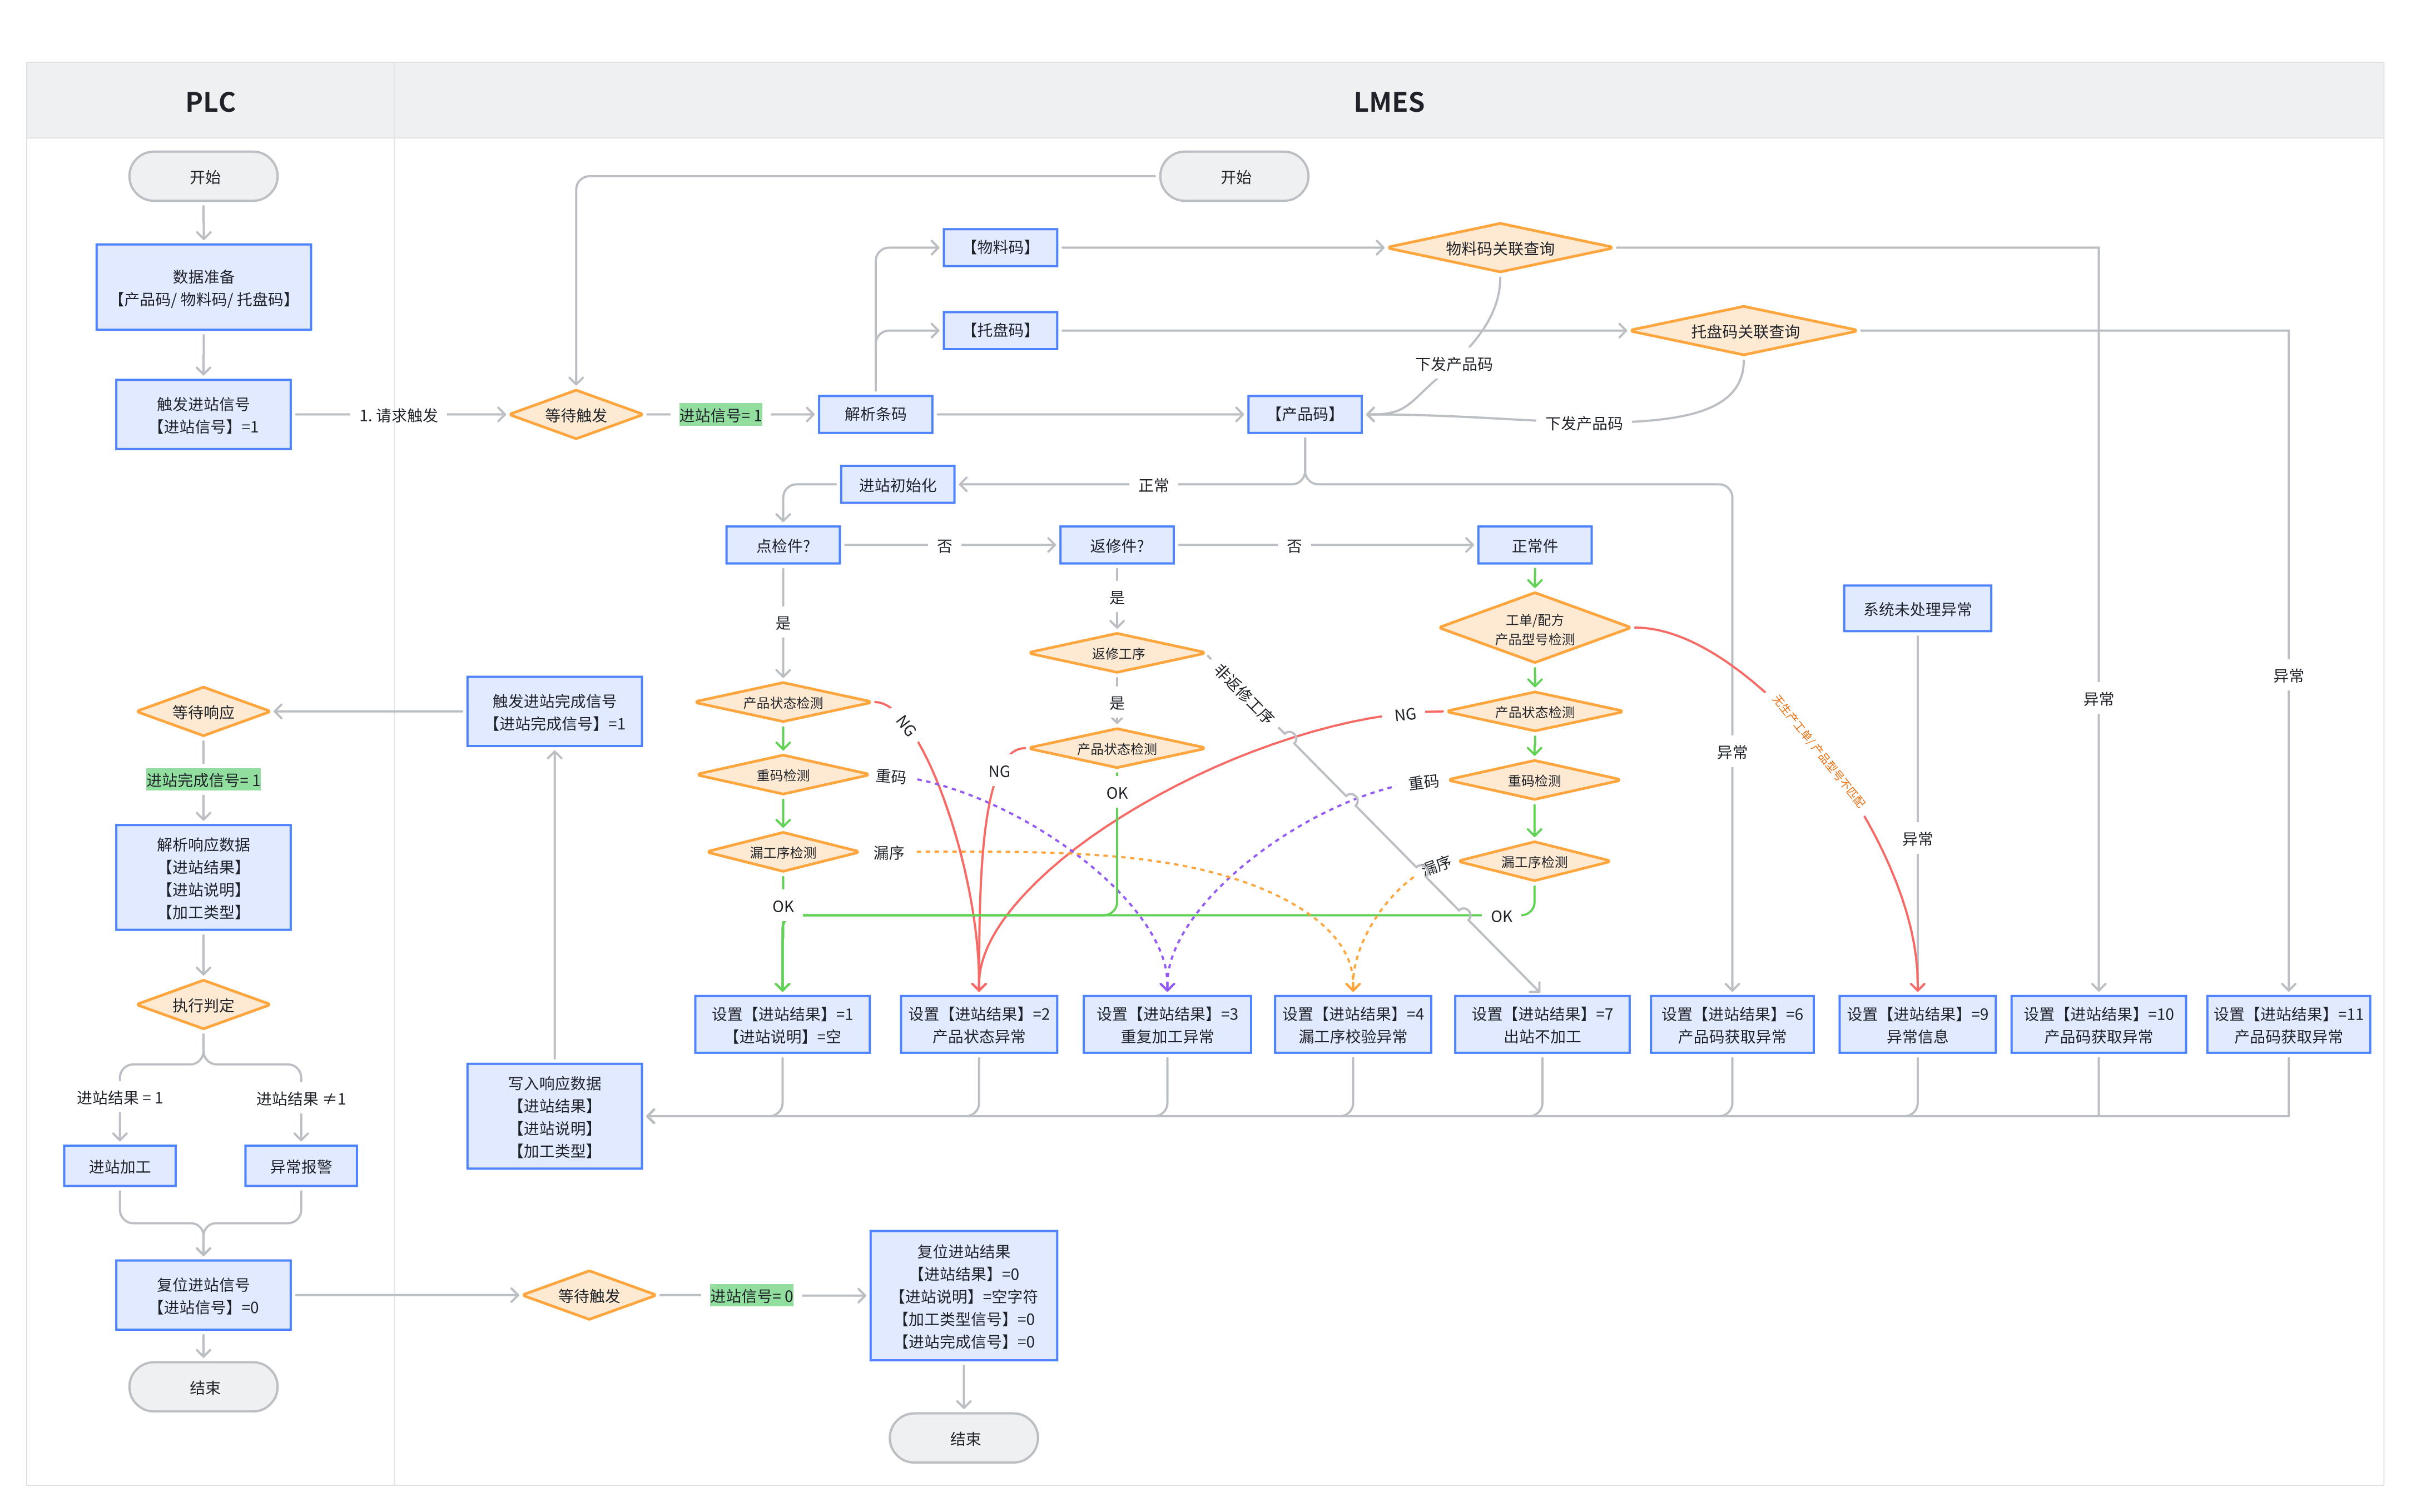This screenshot has height=1512, width=2411.
Task: Select the 数据准备 data preparation box
Action: click(203, 287)
